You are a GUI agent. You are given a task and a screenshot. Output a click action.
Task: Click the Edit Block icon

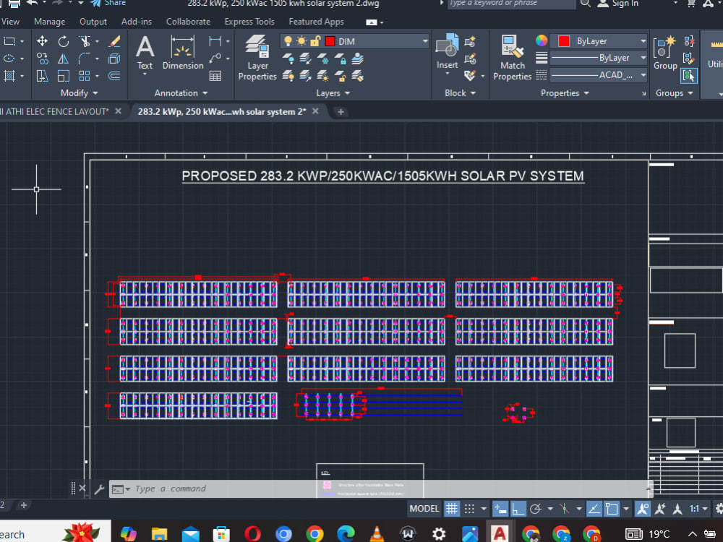coord(470,59)
